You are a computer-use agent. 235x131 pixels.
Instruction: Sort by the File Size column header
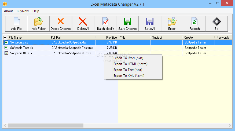[x=107, y=37]
